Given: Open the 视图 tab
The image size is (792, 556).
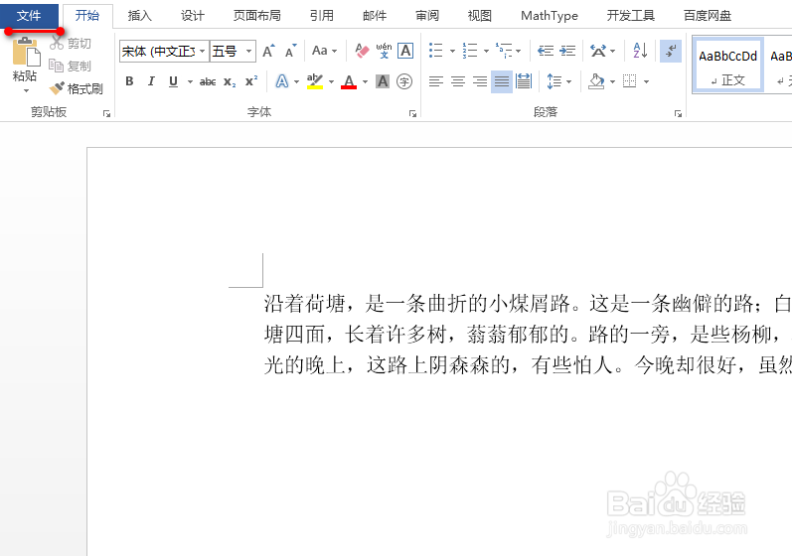Looking at the screenshot, I should [x=479, y=16].
